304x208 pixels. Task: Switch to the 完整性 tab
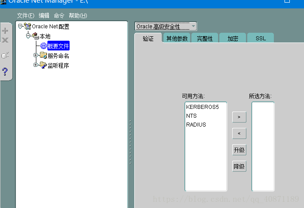point(205,39)
